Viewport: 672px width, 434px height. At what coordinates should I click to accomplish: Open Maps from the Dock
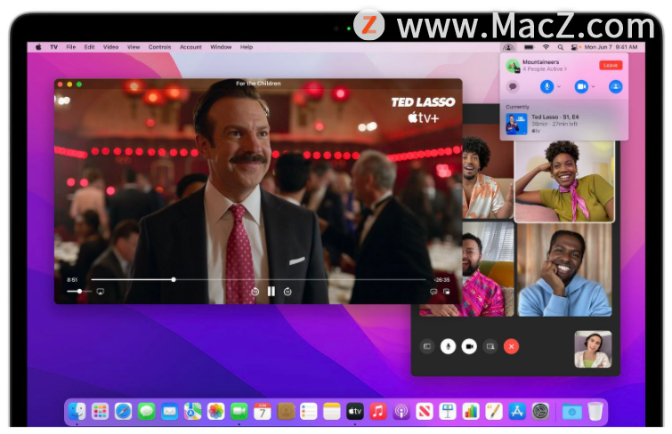192,412
